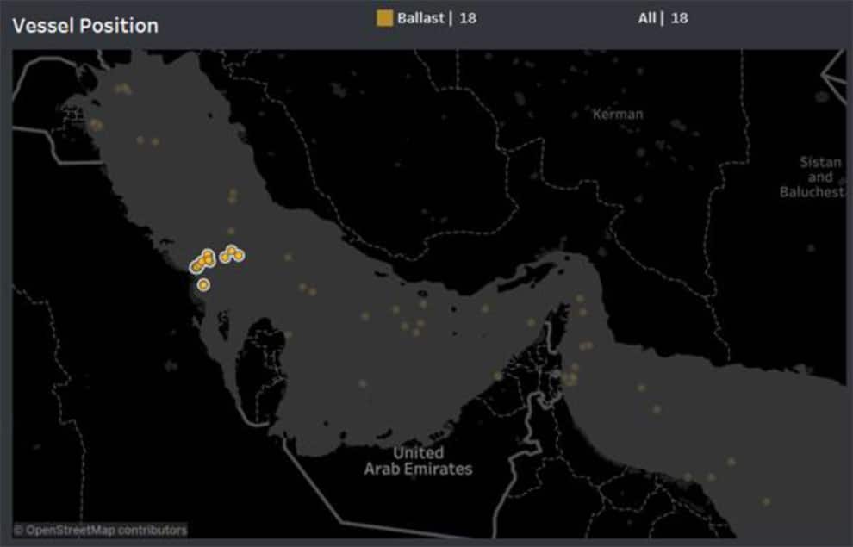Select the All | 18 filter label

(x=663, y=18)
